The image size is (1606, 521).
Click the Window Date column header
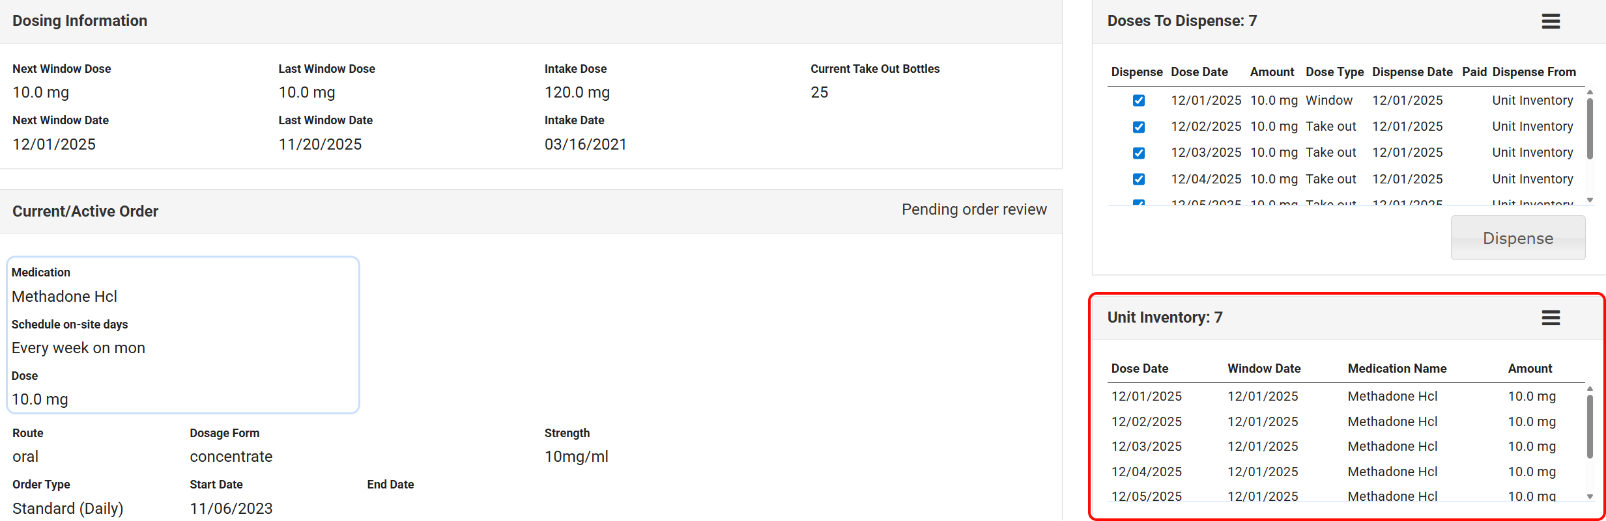[1263, 369]
